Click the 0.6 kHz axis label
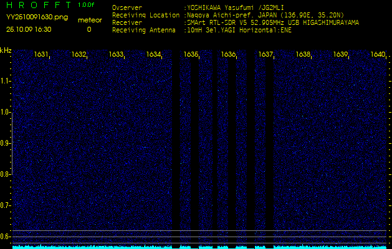Image resolution: width=392 pixels, height=249 pixels. 4,237
